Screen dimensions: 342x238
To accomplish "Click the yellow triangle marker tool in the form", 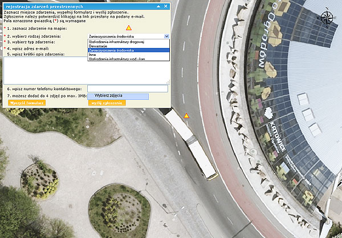I will coord(129,28).
